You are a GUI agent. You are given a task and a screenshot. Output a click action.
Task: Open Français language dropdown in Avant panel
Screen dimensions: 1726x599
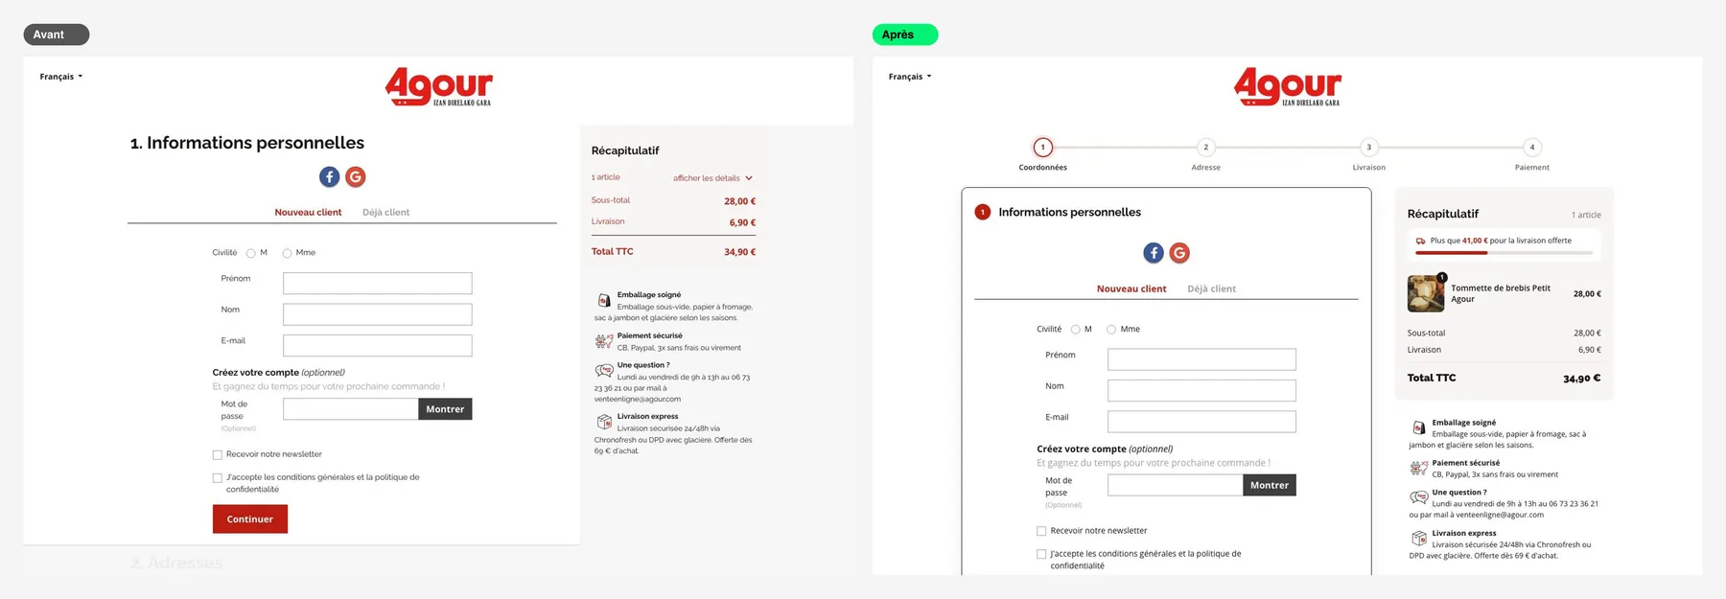click(x=60, y=77)
